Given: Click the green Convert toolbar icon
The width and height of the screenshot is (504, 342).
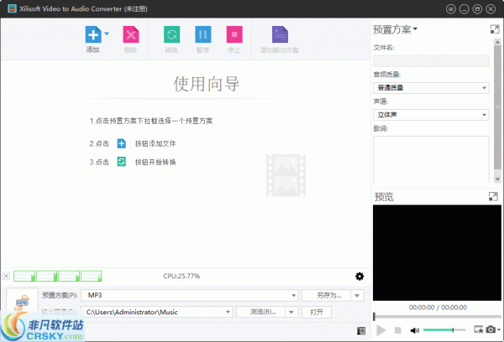Looking at the screenshot, I should click(x=171, y=34).
